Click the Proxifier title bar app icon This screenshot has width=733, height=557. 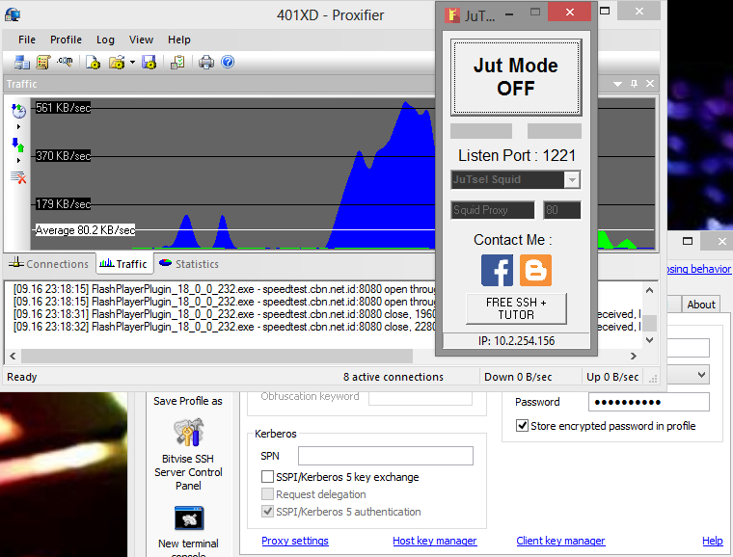click(13, 15)
